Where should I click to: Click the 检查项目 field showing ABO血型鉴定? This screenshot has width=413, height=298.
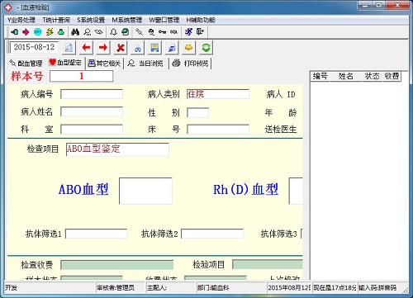[x=117, y=149]
